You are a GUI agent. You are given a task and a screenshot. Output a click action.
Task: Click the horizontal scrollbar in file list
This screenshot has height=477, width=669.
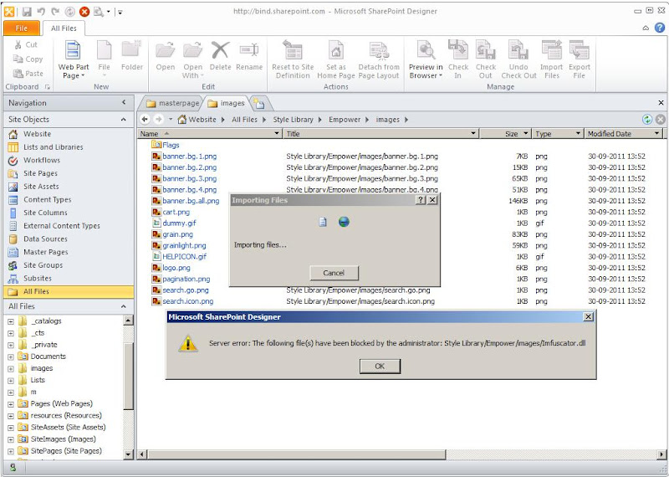pyautogui.click(x=298, y=454)
